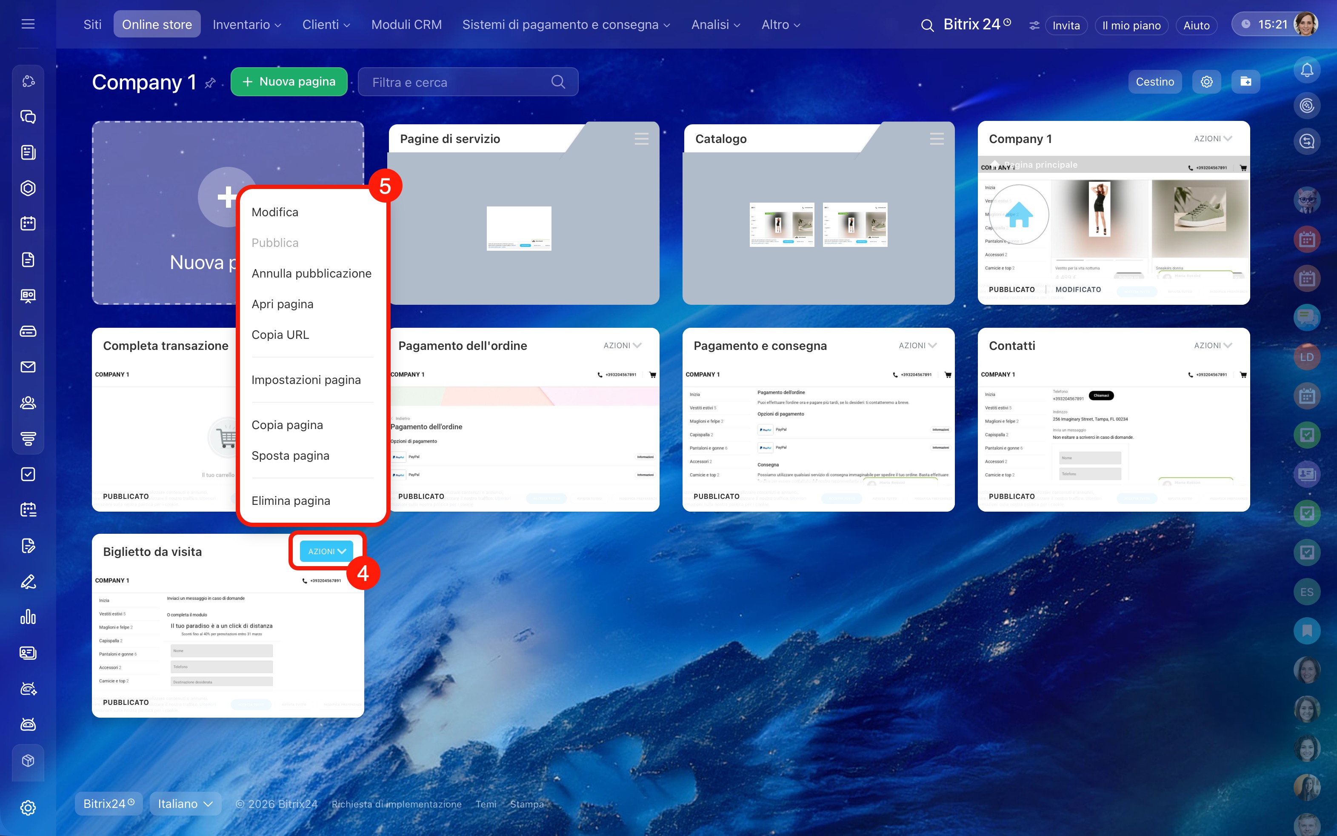Open the hamburger menu on Catalogo folder

click(x=936, y=139)
